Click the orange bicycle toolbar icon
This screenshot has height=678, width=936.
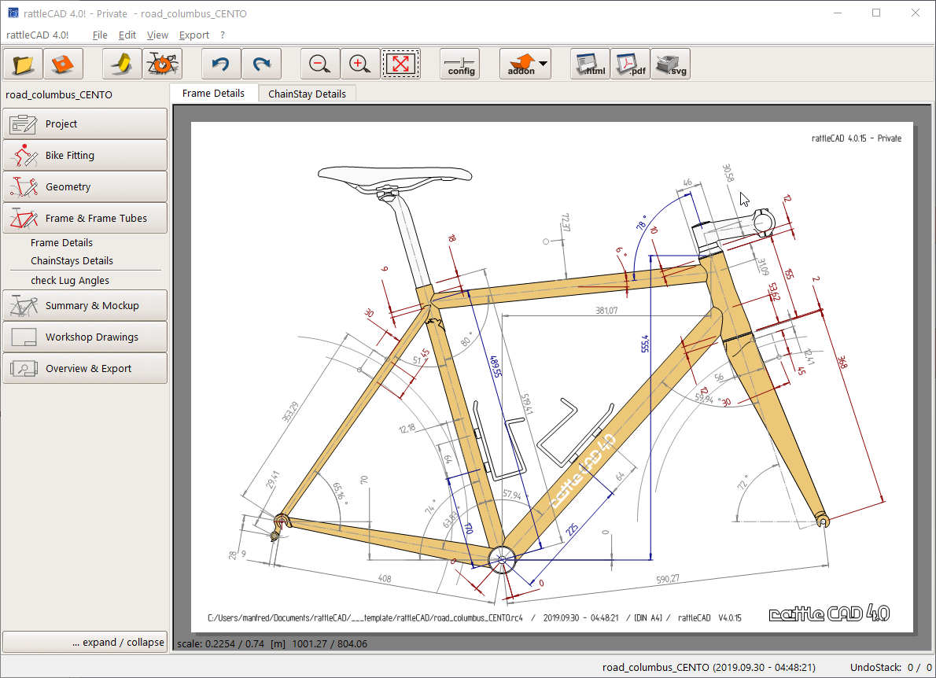[x=162, y=64]
